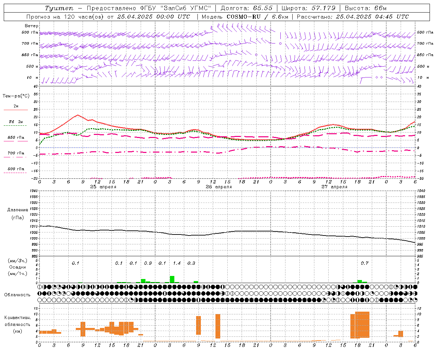Image resolution: width=435 pixels, height=348 pixels.
Task: Select the "0.9" precipitation amount value
Action: pos(148,263)
